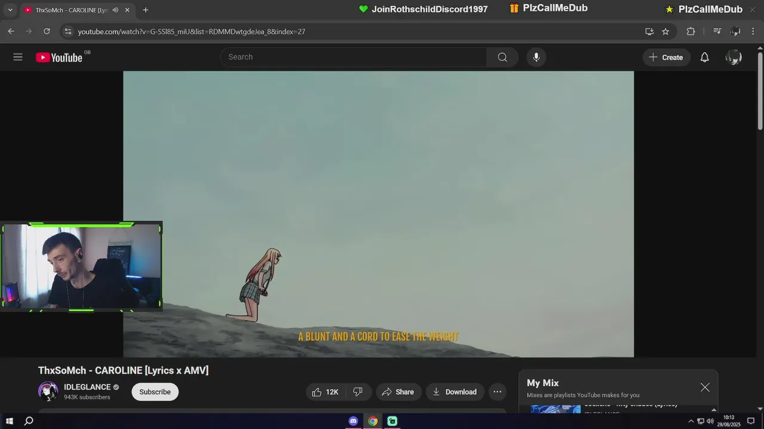The width and height of the screenshot is (764, 429).
Task: Open Discord from the taskbar
Action: [x=353, y=421]
